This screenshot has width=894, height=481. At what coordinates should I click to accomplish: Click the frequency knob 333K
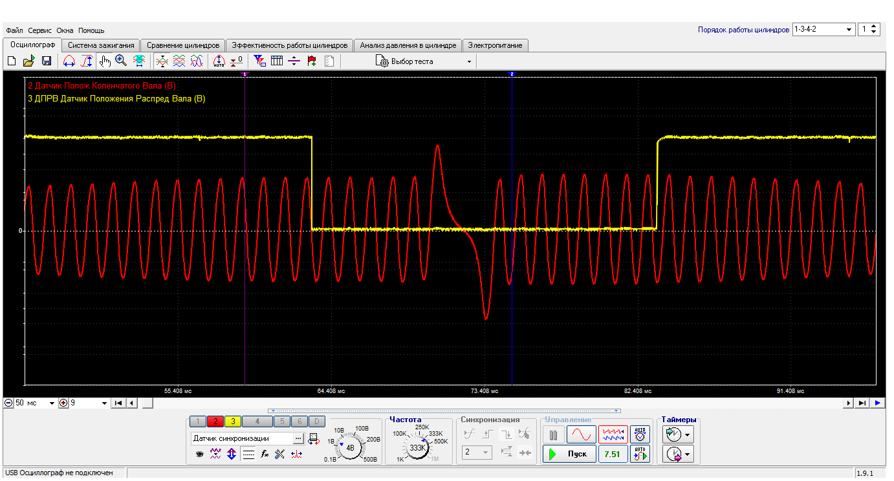[x=417, y=447]
